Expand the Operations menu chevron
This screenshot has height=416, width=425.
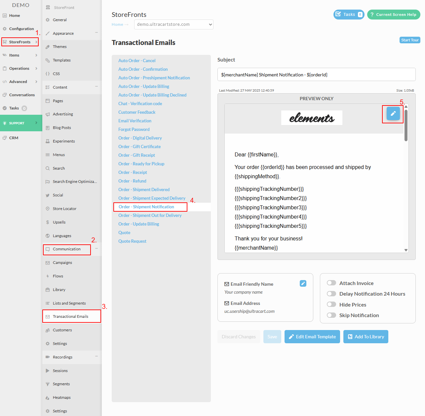[x=36, y=68]
